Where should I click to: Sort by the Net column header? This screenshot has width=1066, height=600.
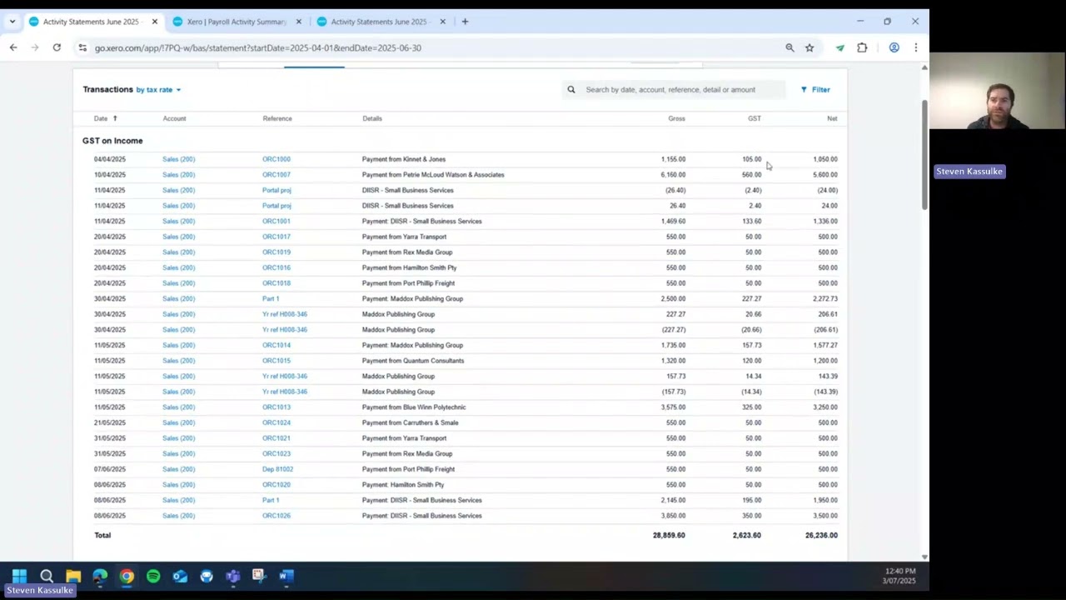832,118
